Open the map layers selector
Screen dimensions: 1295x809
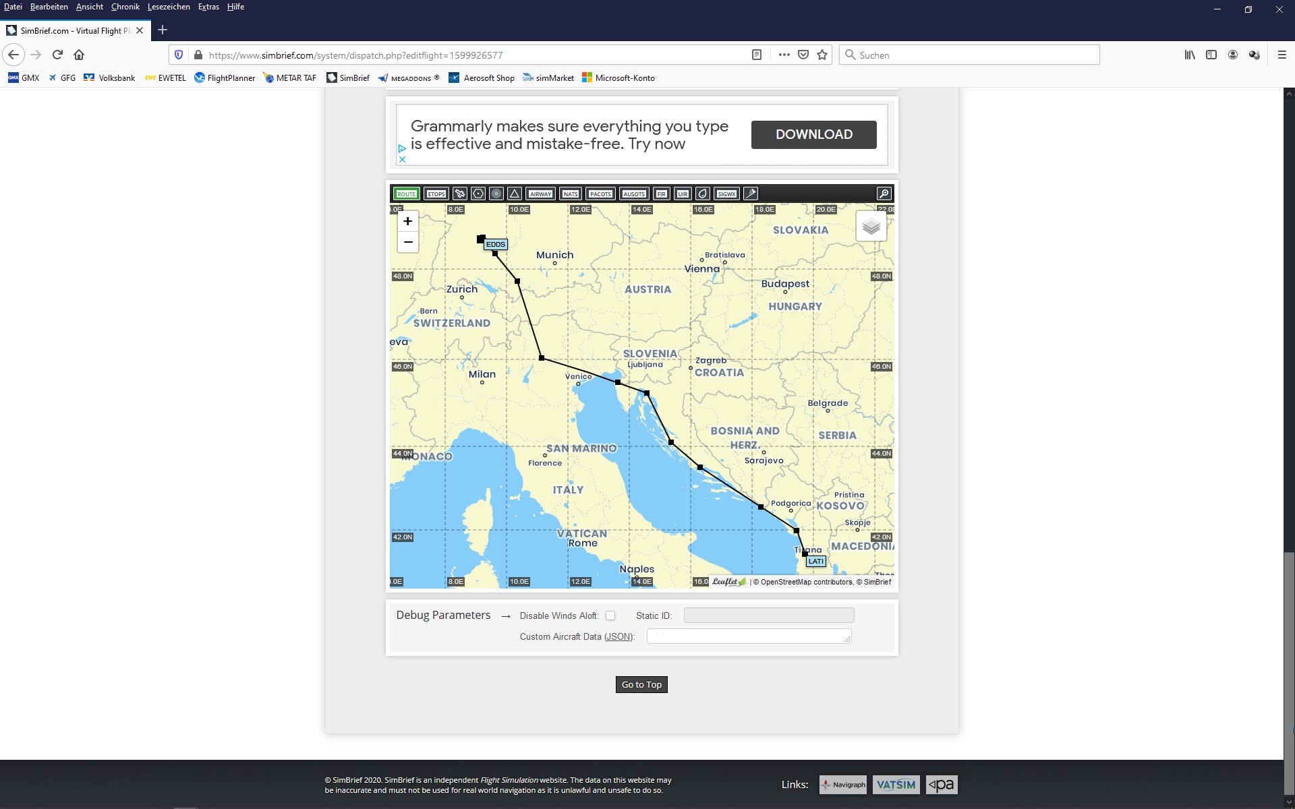click(x=871, y=227)
